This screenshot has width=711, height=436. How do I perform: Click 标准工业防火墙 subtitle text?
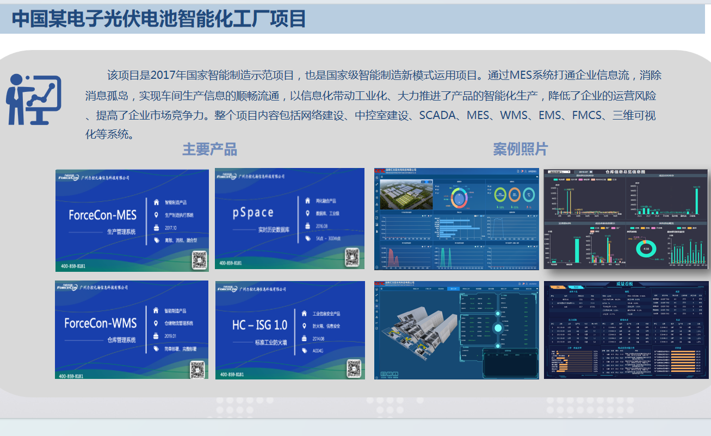pyautogui.click(x=271, y=342)
